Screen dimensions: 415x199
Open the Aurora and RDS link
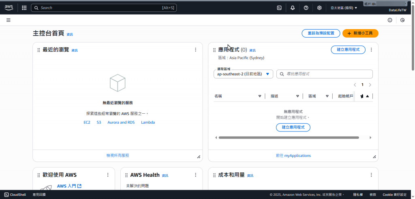point(121,123)
